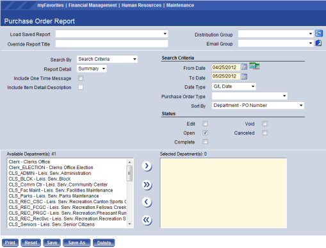Move selected department right with single arrow

point(147,166)
